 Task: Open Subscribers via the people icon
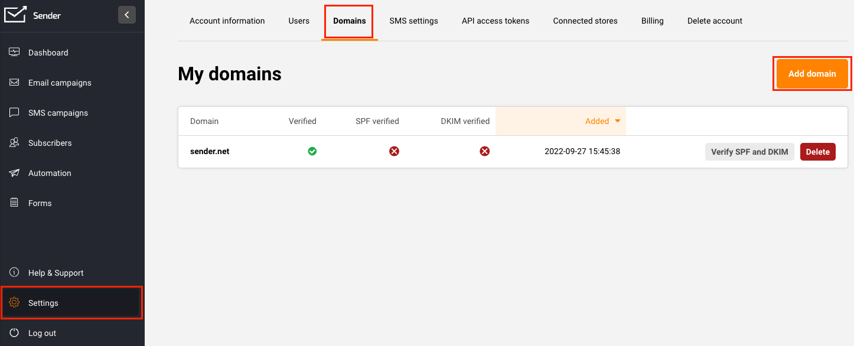[x=15, y=142]
